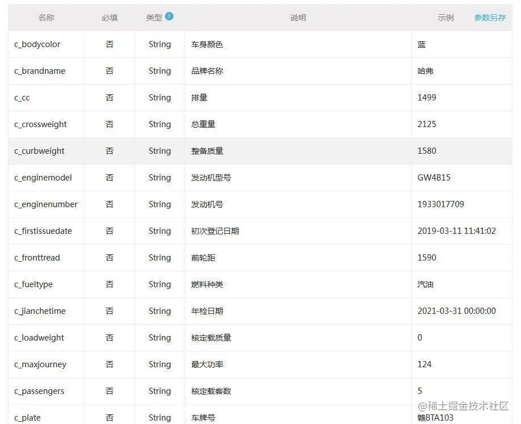This screenshot has height=424, width=521.
Task: Open the 参数另存 link
Action: click(x=490, y=18)
